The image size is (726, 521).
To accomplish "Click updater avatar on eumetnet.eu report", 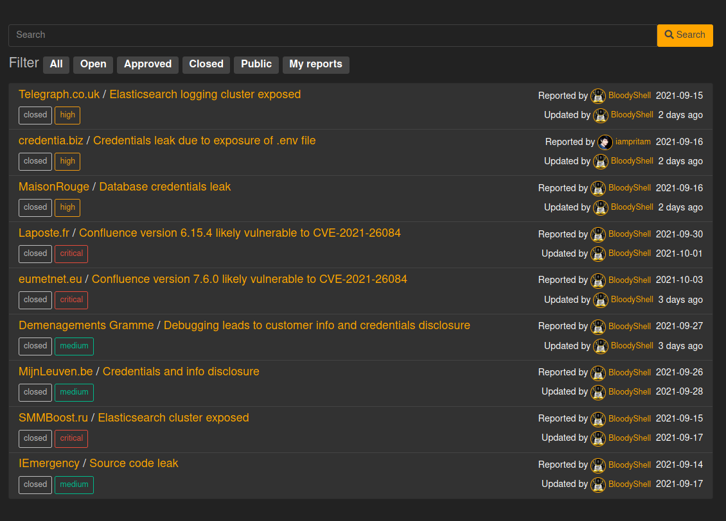I will coord(601,300).
